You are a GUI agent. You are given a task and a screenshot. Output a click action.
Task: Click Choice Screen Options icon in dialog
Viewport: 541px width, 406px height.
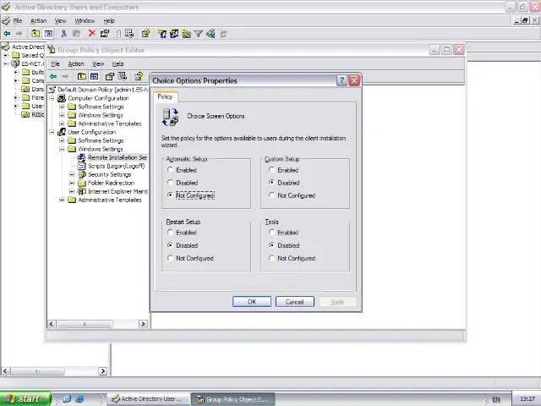(171, 117)
